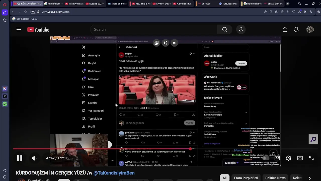The width and height of the screenshot is (321, 181).
Task: Click the picture-in-picture icon above the video
Action: (156, 43)
